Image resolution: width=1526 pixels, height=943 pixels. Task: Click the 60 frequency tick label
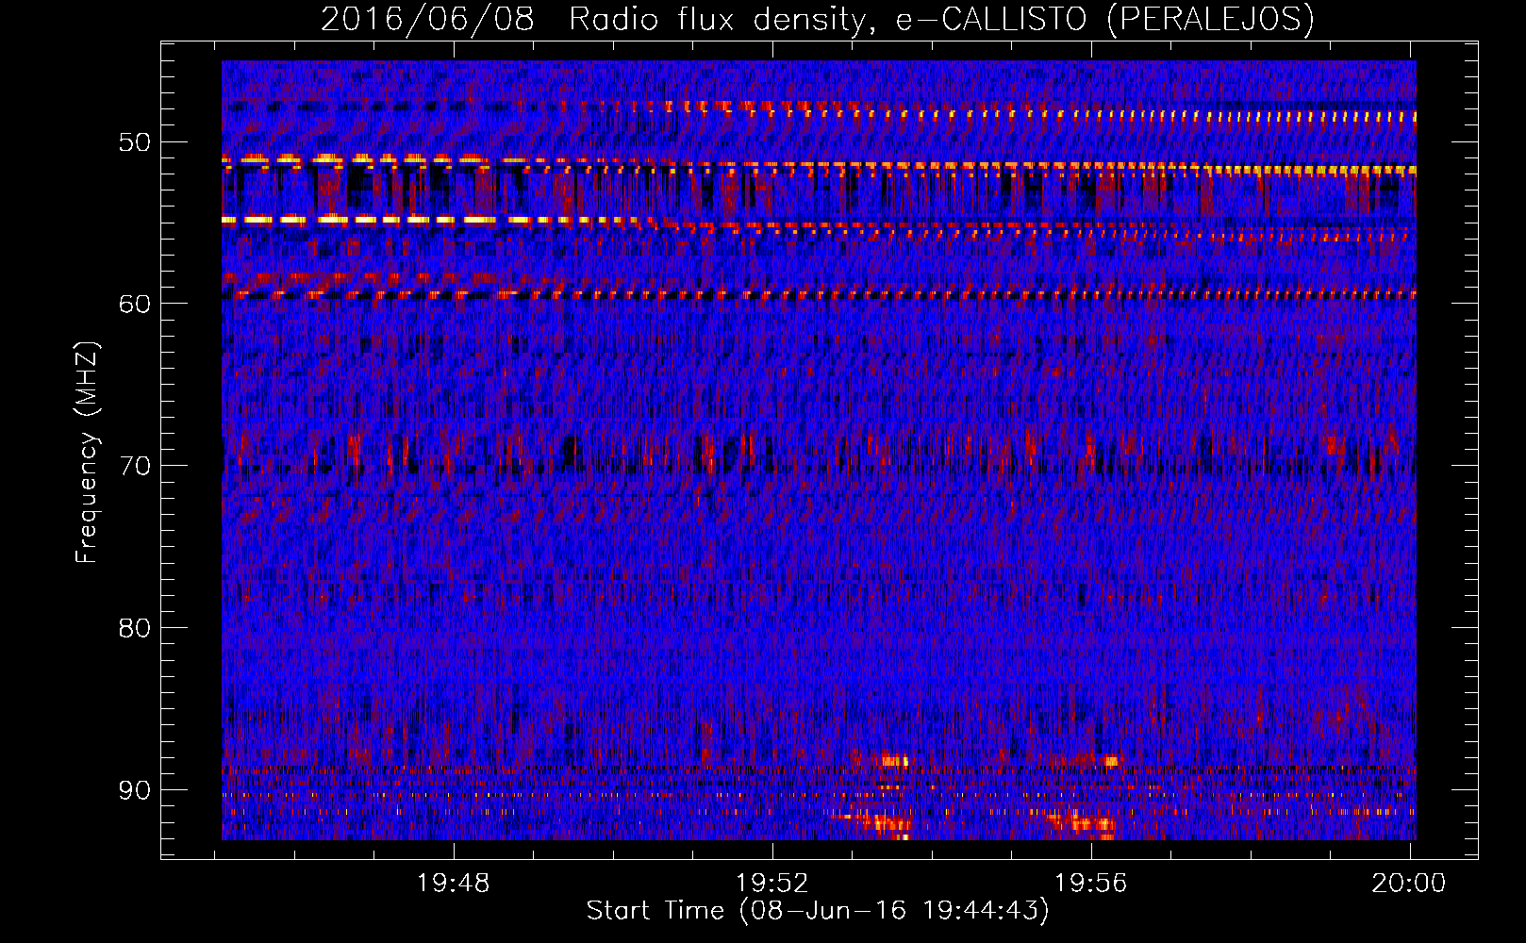[134, 304]
